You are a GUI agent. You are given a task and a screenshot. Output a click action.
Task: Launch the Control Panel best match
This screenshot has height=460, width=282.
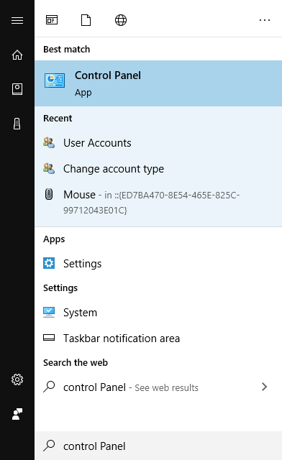point(158,83)
